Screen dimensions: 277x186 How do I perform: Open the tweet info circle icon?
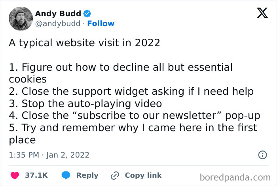pos(263,155)
